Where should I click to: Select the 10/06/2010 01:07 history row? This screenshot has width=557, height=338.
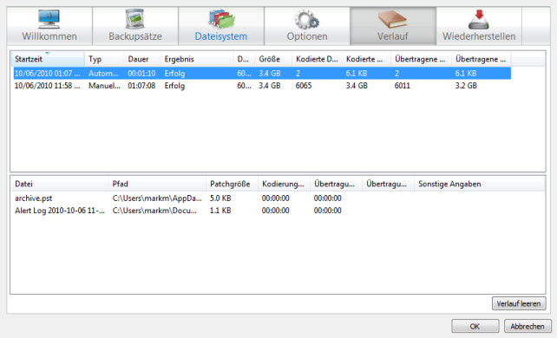coord(262,74)
